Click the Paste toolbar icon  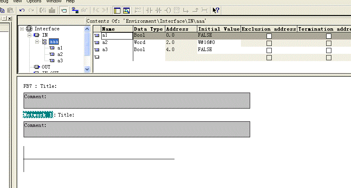[10, 10]
